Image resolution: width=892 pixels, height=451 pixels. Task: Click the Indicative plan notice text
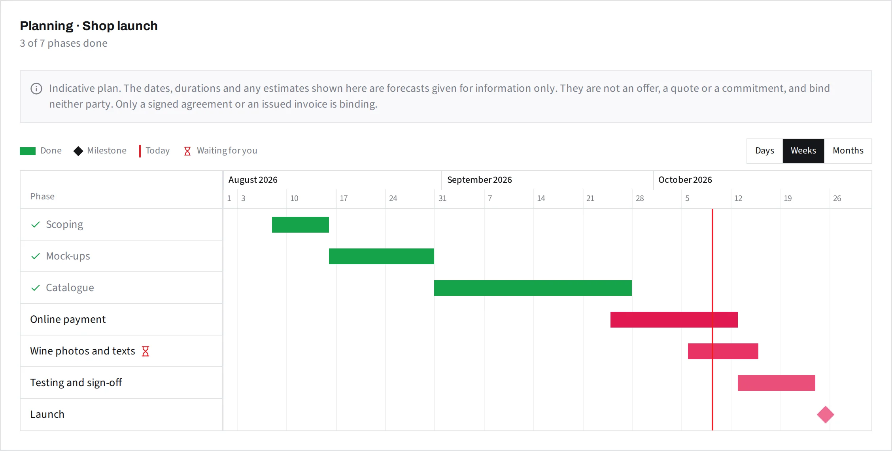coord(439,96)
